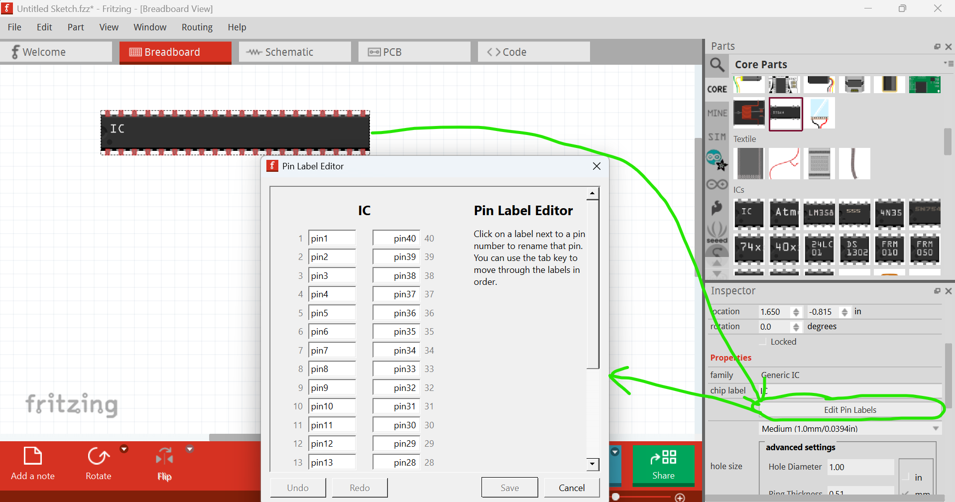Pick the 4N35 optocoupler part
The height and width of the screenshot is (502, 955).
[x=890, y=213]
